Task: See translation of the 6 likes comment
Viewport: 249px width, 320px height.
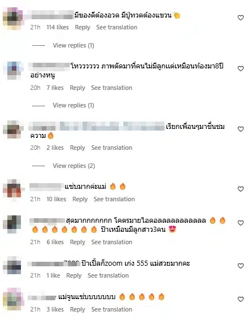Action: (x=111, y=242)
